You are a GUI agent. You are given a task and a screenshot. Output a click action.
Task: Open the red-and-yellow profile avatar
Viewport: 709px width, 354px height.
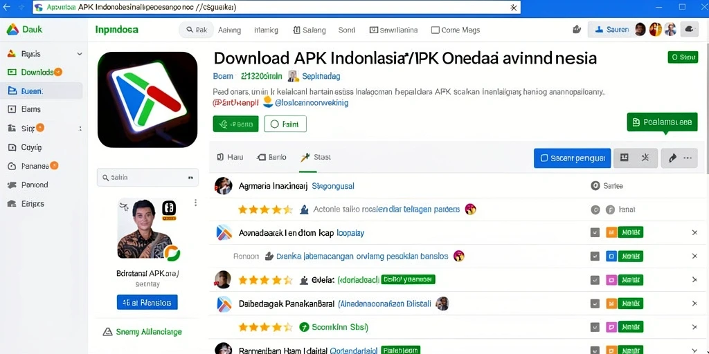[655, 30]
